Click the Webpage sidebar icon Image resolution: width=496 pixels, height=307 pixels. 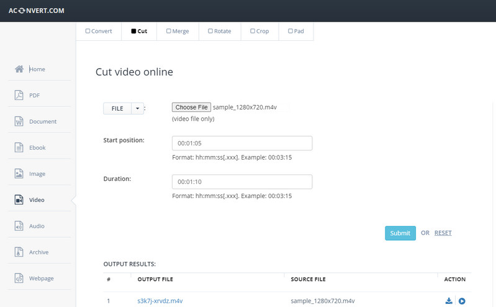[19, 279]
